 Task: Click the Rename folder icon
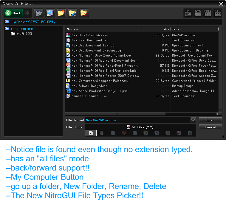coord(73,13)
